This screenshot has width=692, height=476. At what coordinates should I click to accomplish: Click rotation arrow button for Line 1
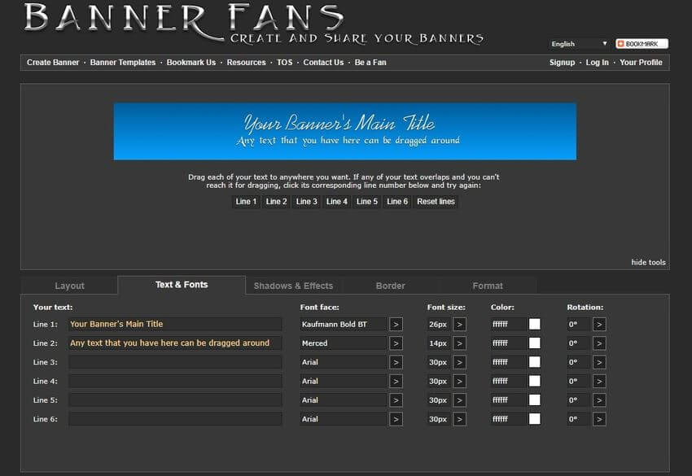599,324
